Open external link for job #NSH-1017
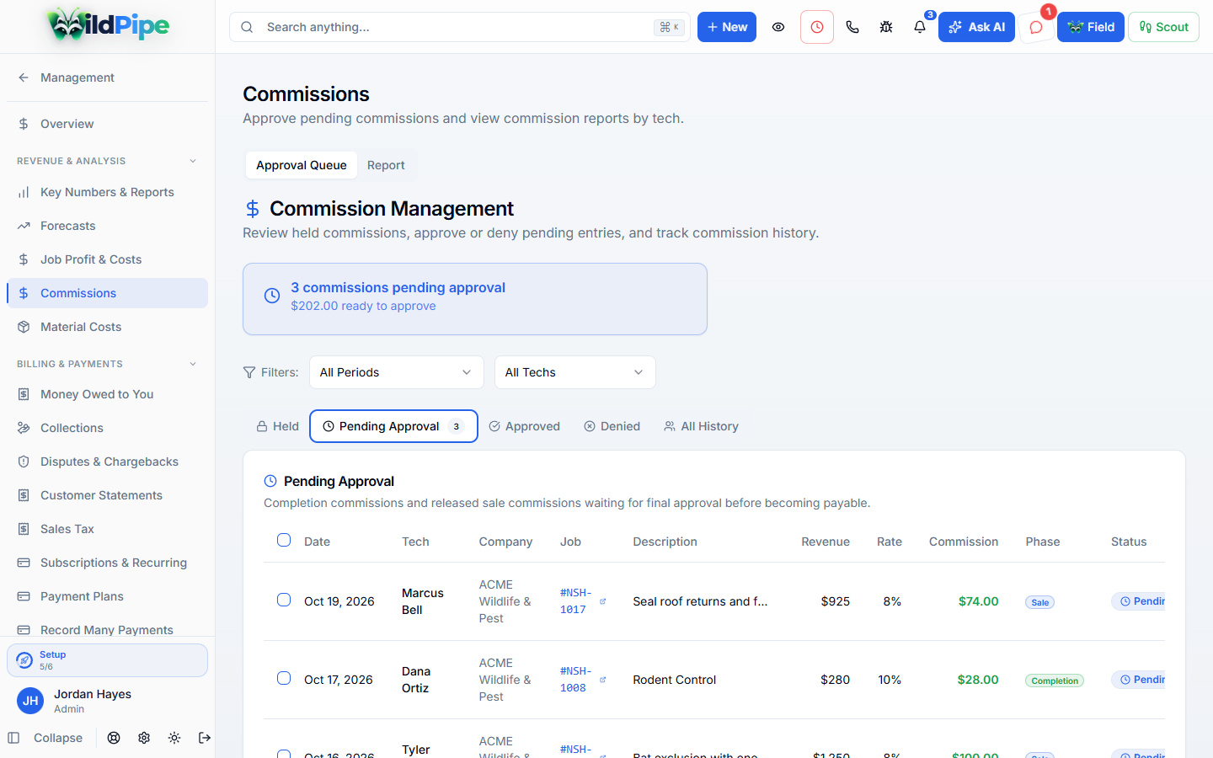The width and height of the screenshot is (1213, 758). point(602,601)
